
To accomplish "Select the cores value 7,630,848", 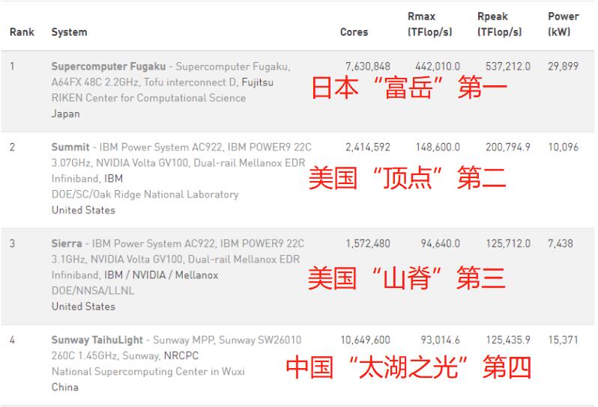I will [368, 67].
